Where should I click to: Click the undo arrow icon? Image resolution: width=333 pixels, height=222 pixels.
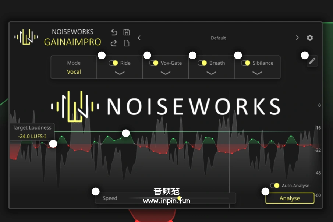pyautogui.click(x=114, y=32)
